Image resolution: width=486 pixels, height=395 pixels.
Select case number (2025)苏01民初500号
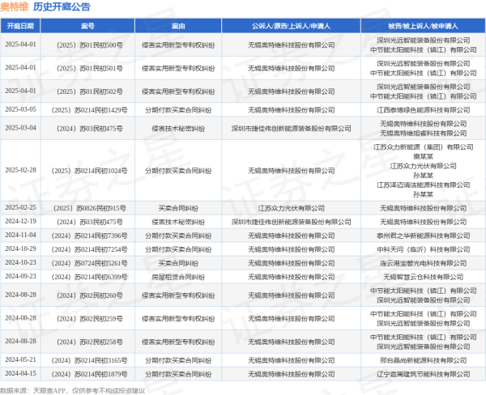90,45
